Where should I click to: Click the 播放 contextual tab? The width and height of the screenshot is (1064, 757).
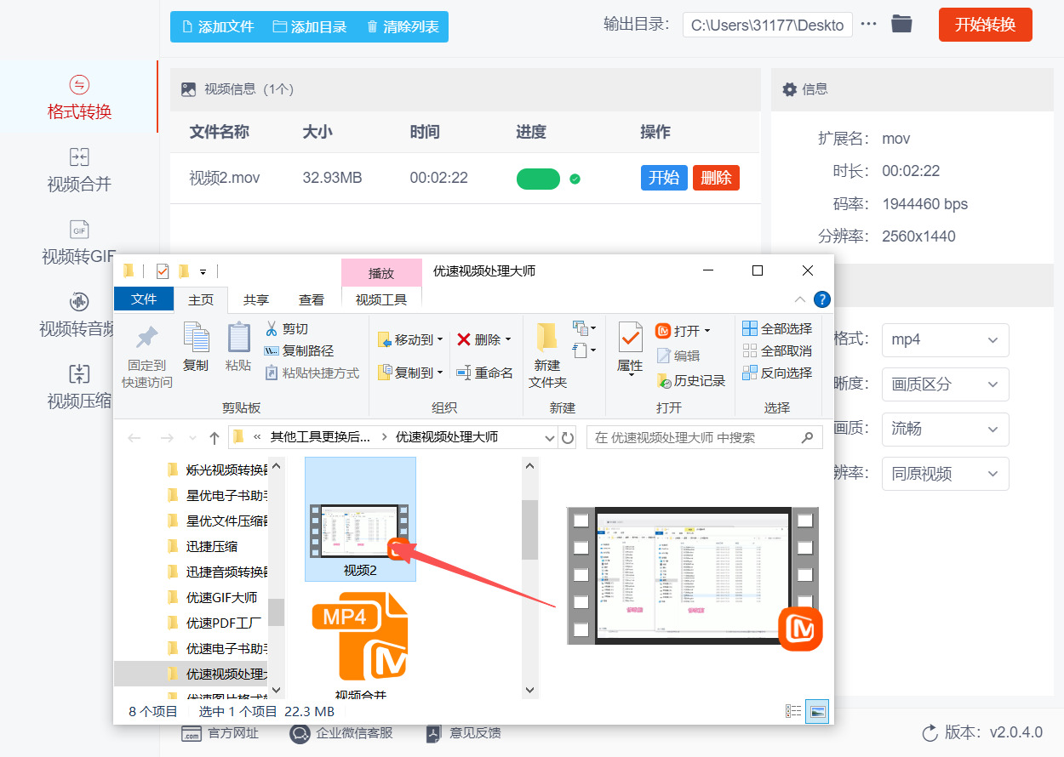point(381,273)
